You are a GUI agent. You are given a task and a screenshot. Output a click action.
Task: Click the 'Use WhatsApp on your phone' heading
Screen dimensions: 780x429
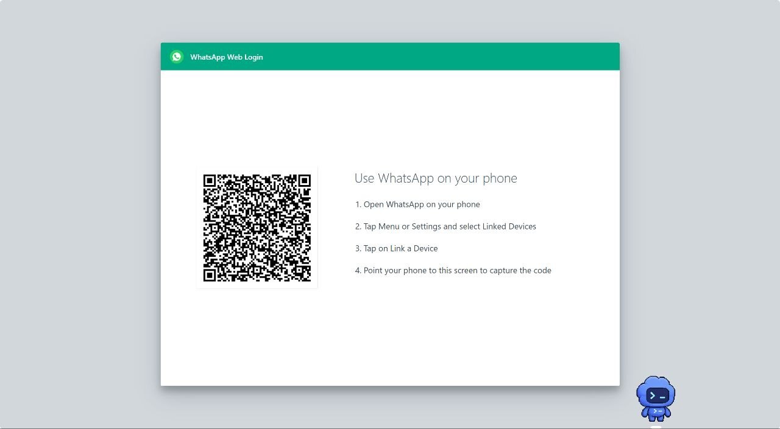pyautogui.click(x=436, y=178)
